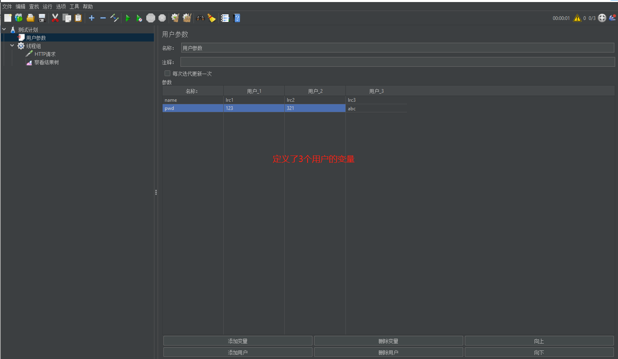This screenshot has height=359, width=618.
Task: Click the 向上 button
Action: point(539,341)
